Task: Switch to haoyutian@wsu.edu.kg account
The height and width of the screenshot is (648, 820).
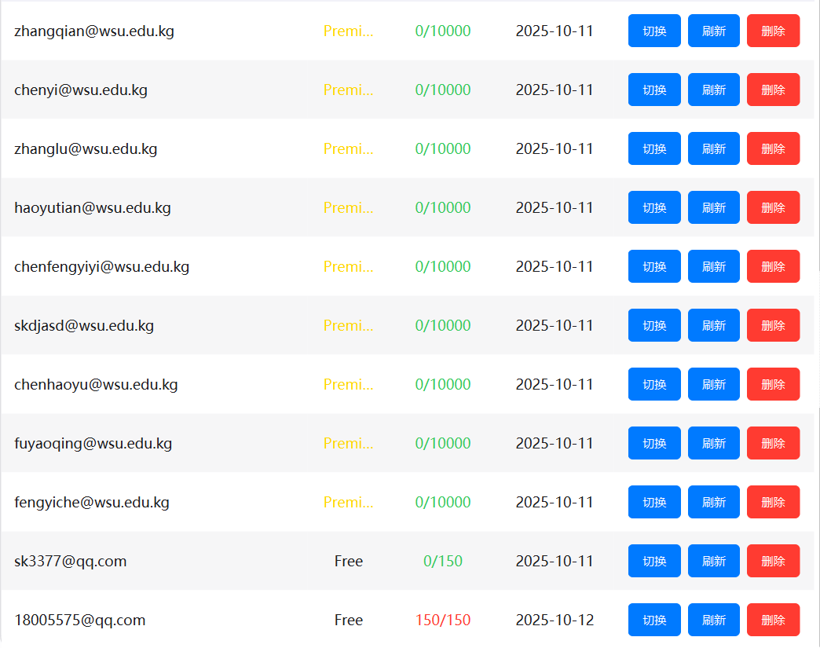Action: 654,207
